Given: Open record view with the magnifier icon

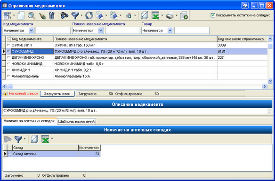Looking at the screenshot, I should point(32,16).
